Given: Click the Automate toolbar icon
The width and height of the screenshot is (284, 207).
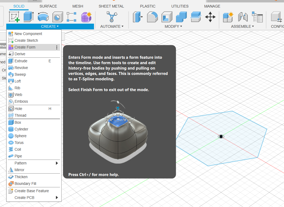Looking at the screenshot, I should coord(112,17).
